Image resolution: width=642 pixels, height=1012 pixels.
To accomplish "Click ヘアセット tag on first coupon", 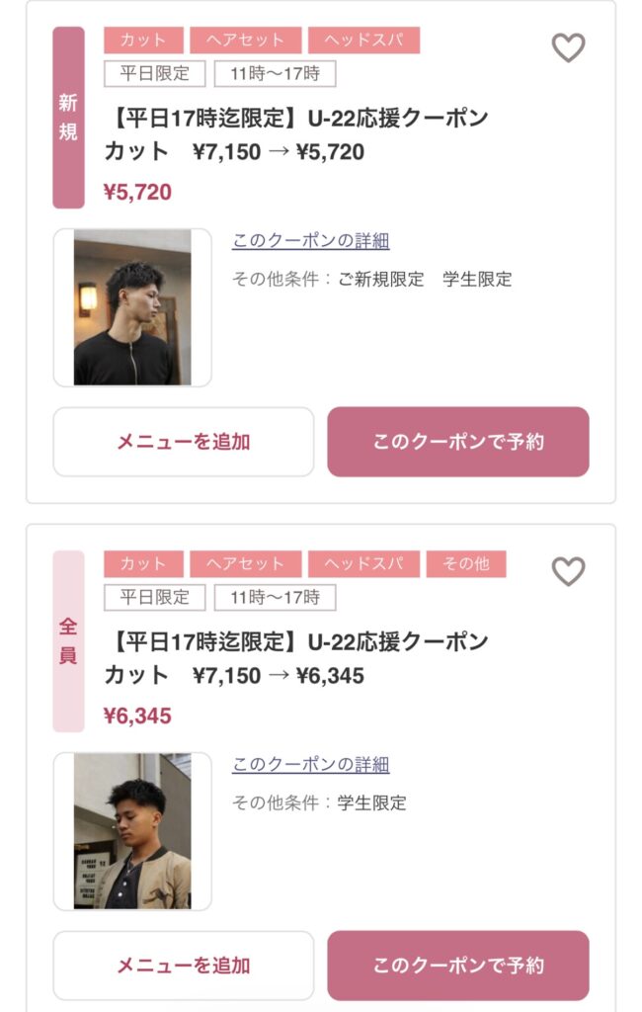I will (245, 41).
